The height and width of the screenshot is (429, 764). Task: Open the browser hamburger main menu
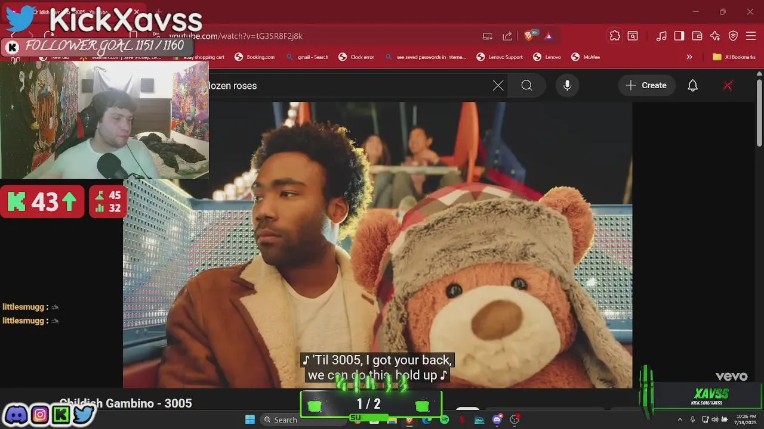[751, 36]
